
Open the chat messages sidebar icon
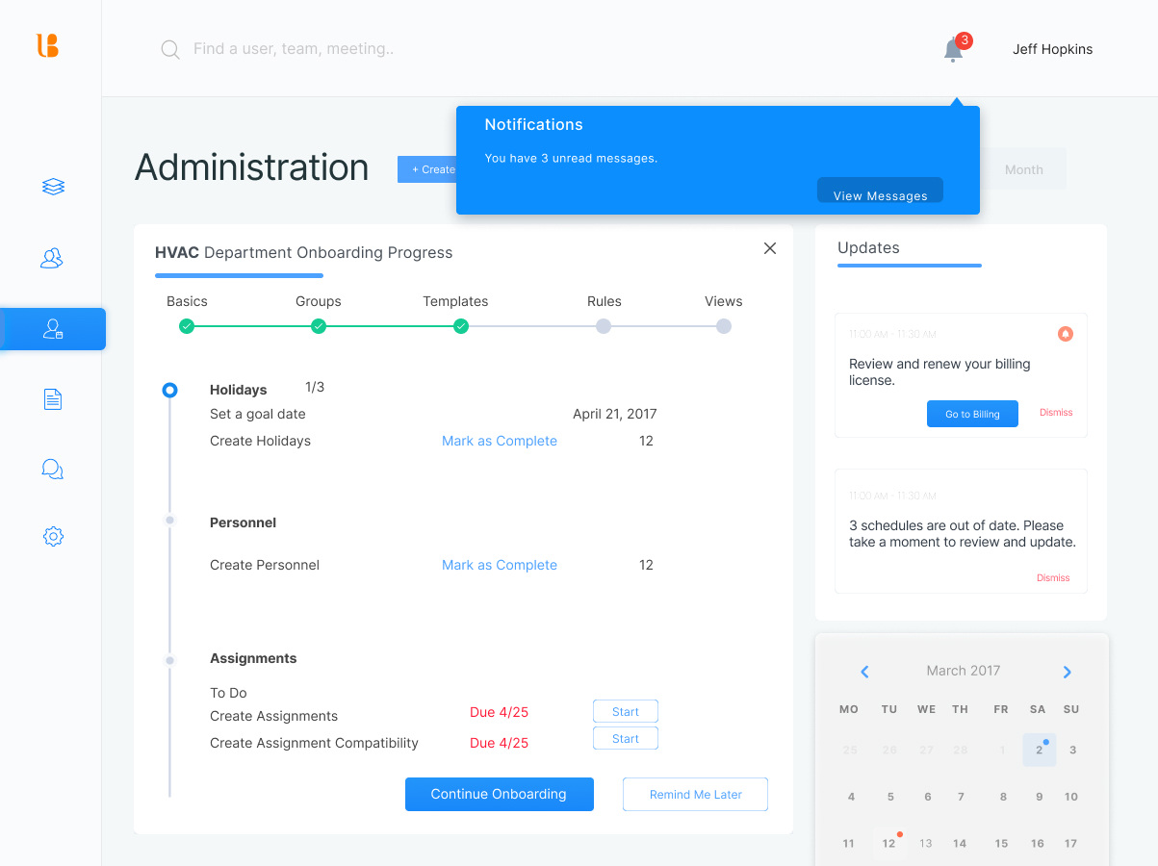pos(53,470)
